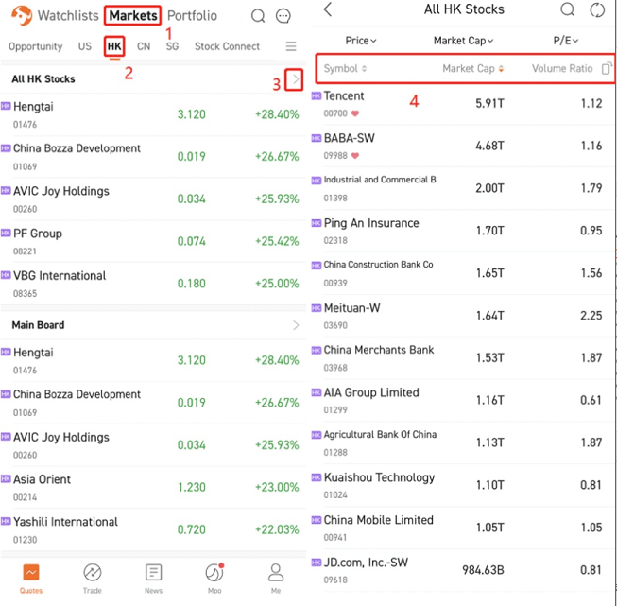The width and height of the screenshot is (617, 606).
Task: Open BABA-SW 09988 stock row
Action: (x=463, y=147)
